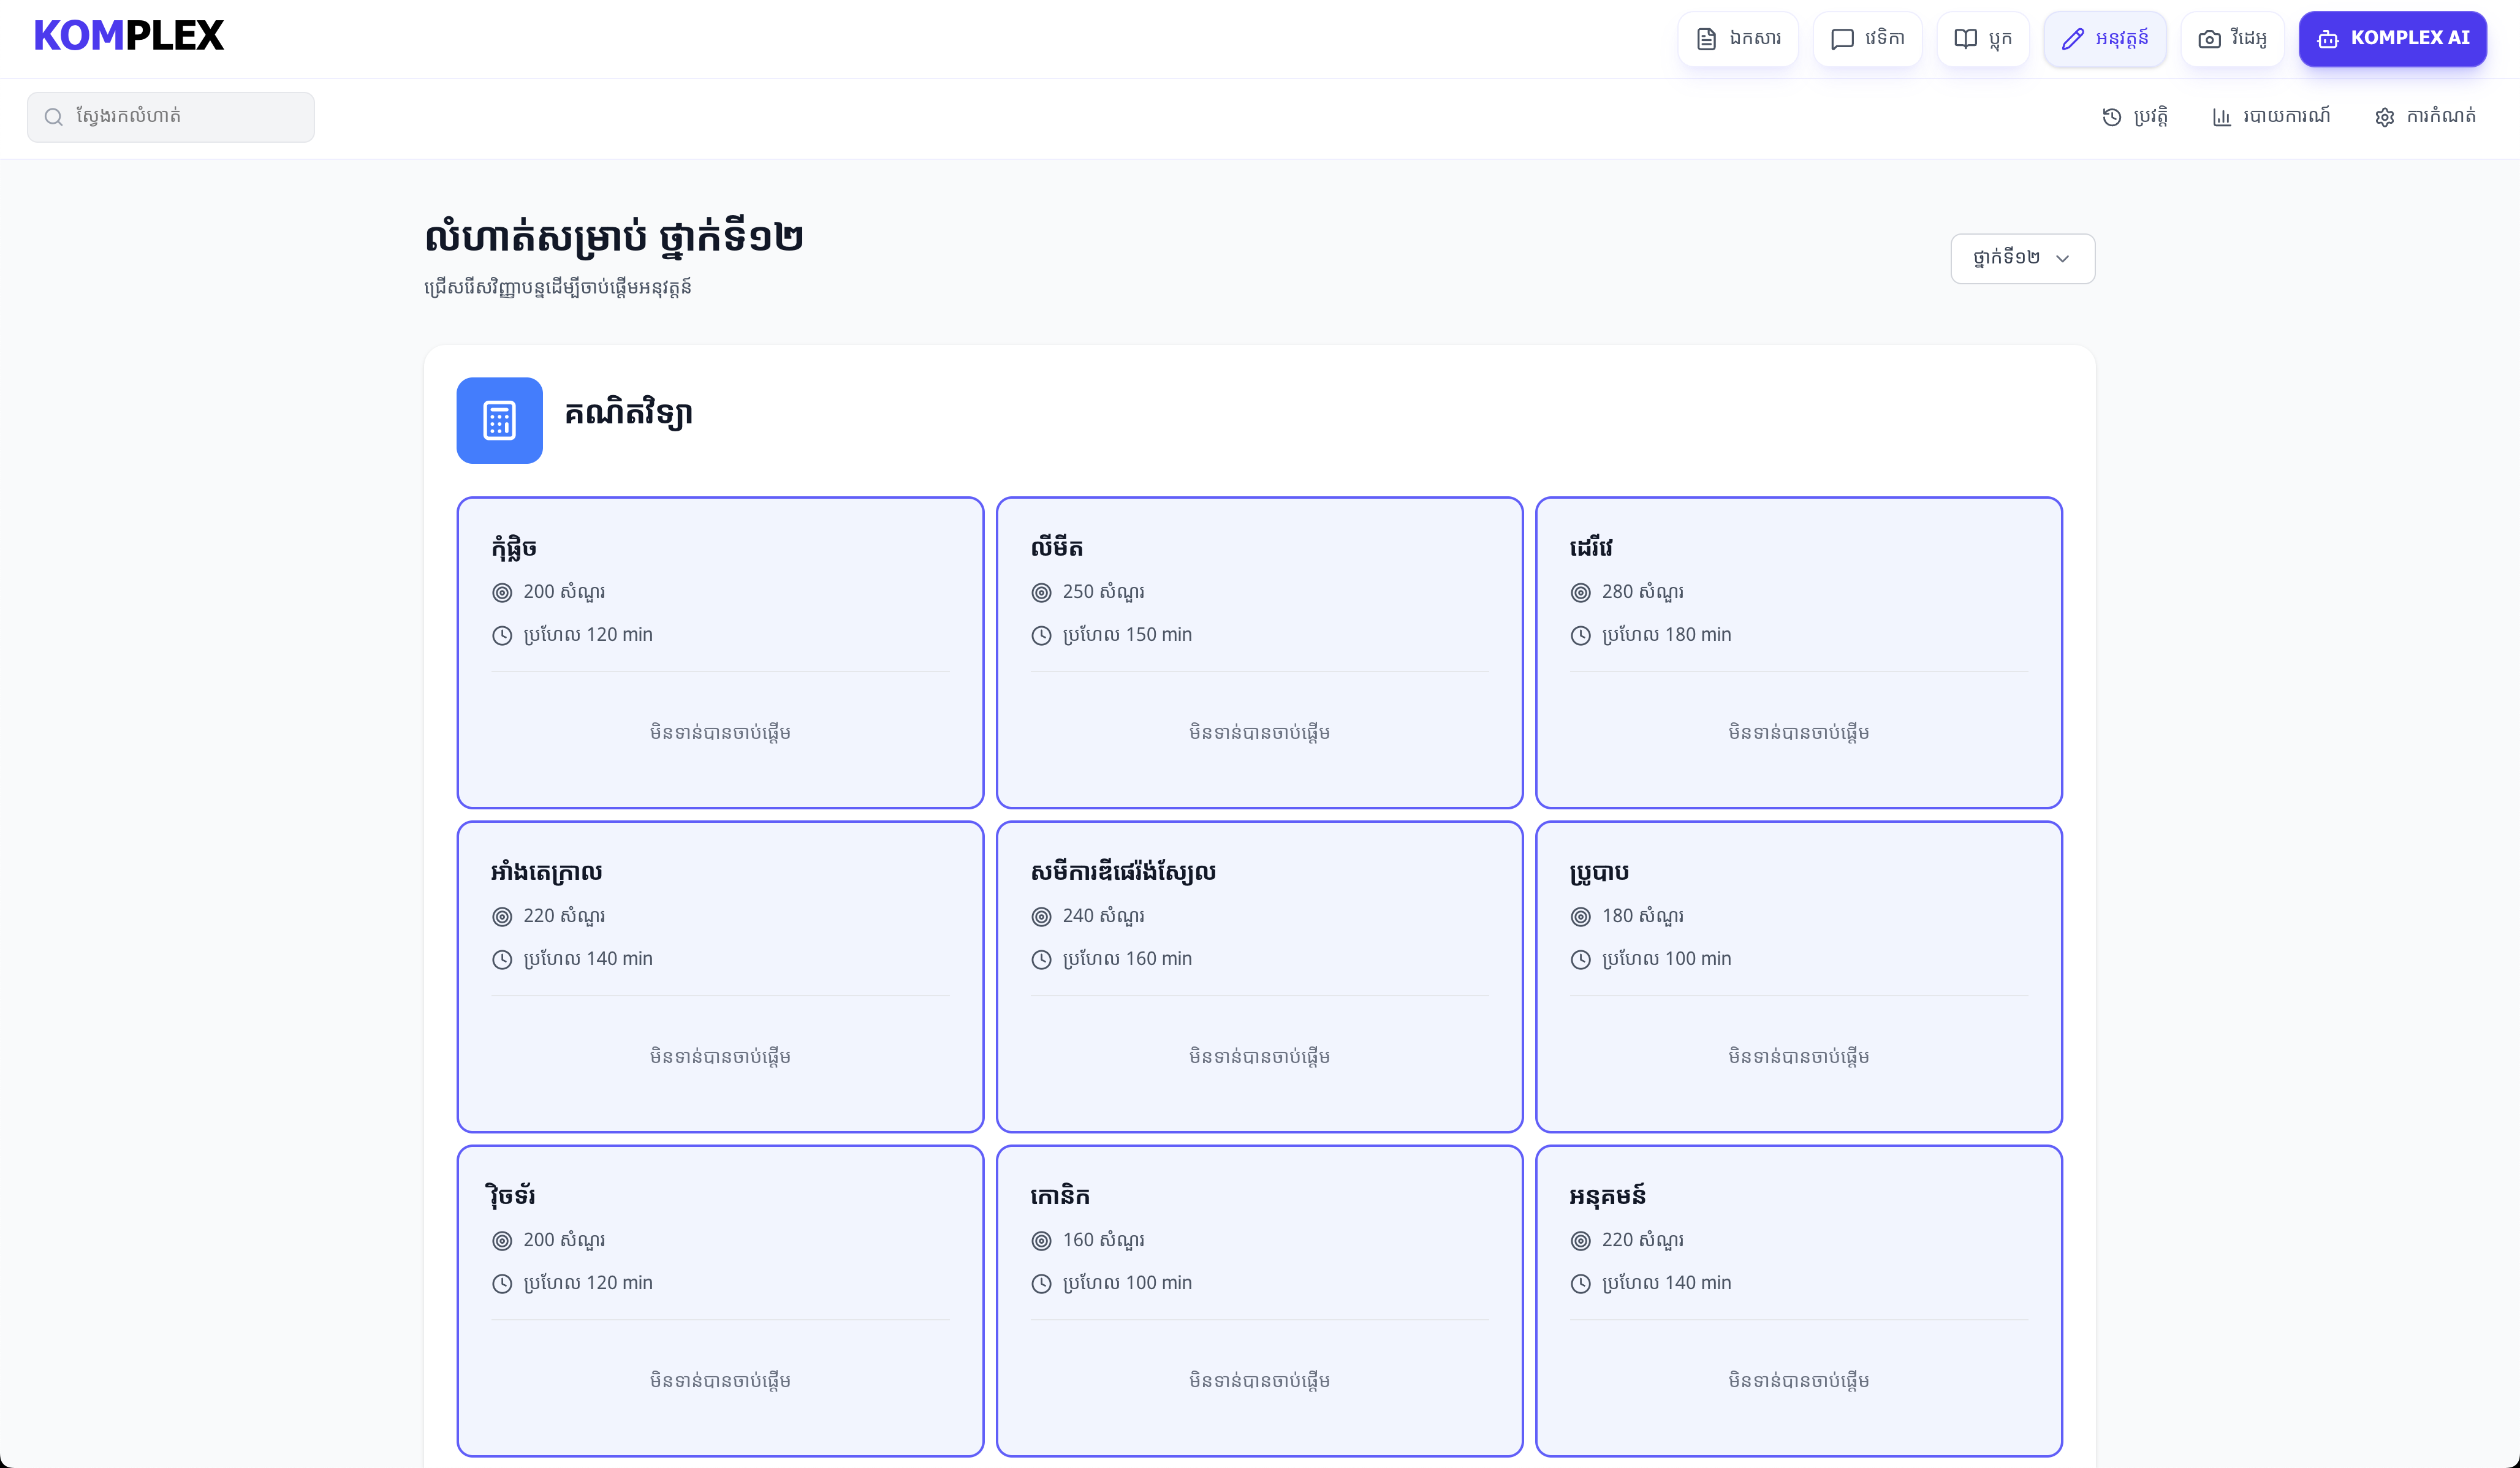This screenshot has width=2520, height=1468.
Task: Select the ប្រូបាប 180-question card
Action: 1798,976
